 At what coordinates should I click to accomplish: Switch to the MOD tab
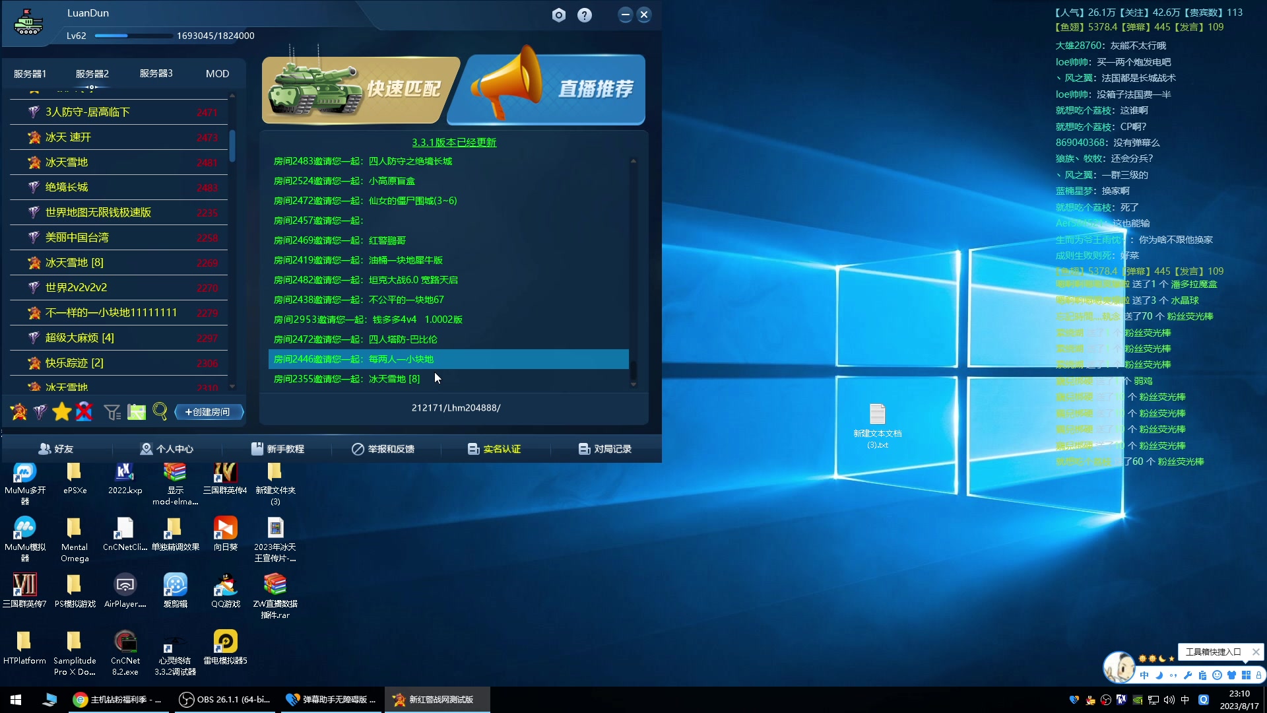217,74
